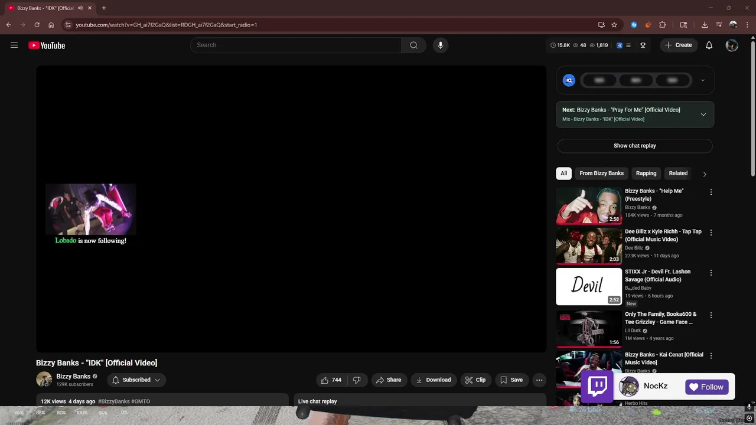Screen dimensions: 756x425
Task: Open the "Help Me" Freestyle video thumbnail
Action: click(589, 206)
